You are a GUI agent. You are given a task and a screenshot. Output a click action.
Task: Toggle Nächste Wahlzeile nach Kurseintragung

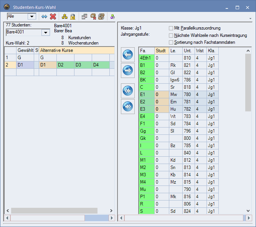(x=171, y=35)
